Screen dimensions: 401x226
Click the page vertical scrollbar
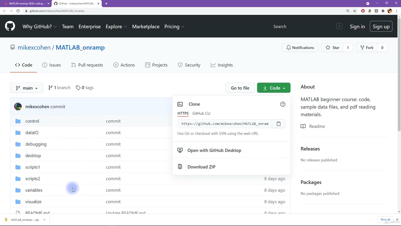(x=399, y=75)
